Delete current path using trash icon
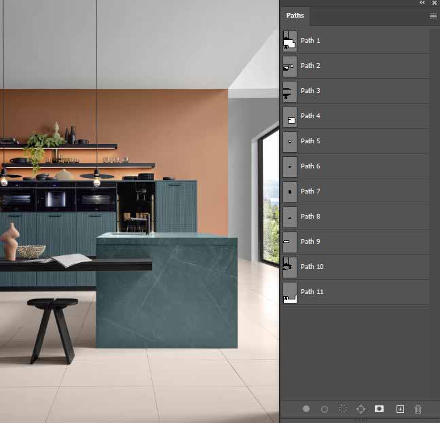The width and height of the screenshot is (440, 423). [418, 409]
